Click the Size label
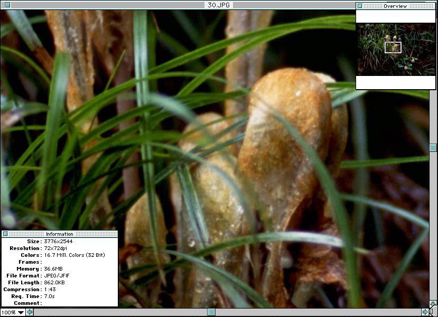 pyautogui.click(x=34, y=242)
